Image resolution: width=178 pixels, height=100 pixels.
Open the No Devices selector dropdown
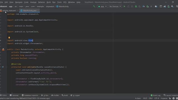coord(115,6)
